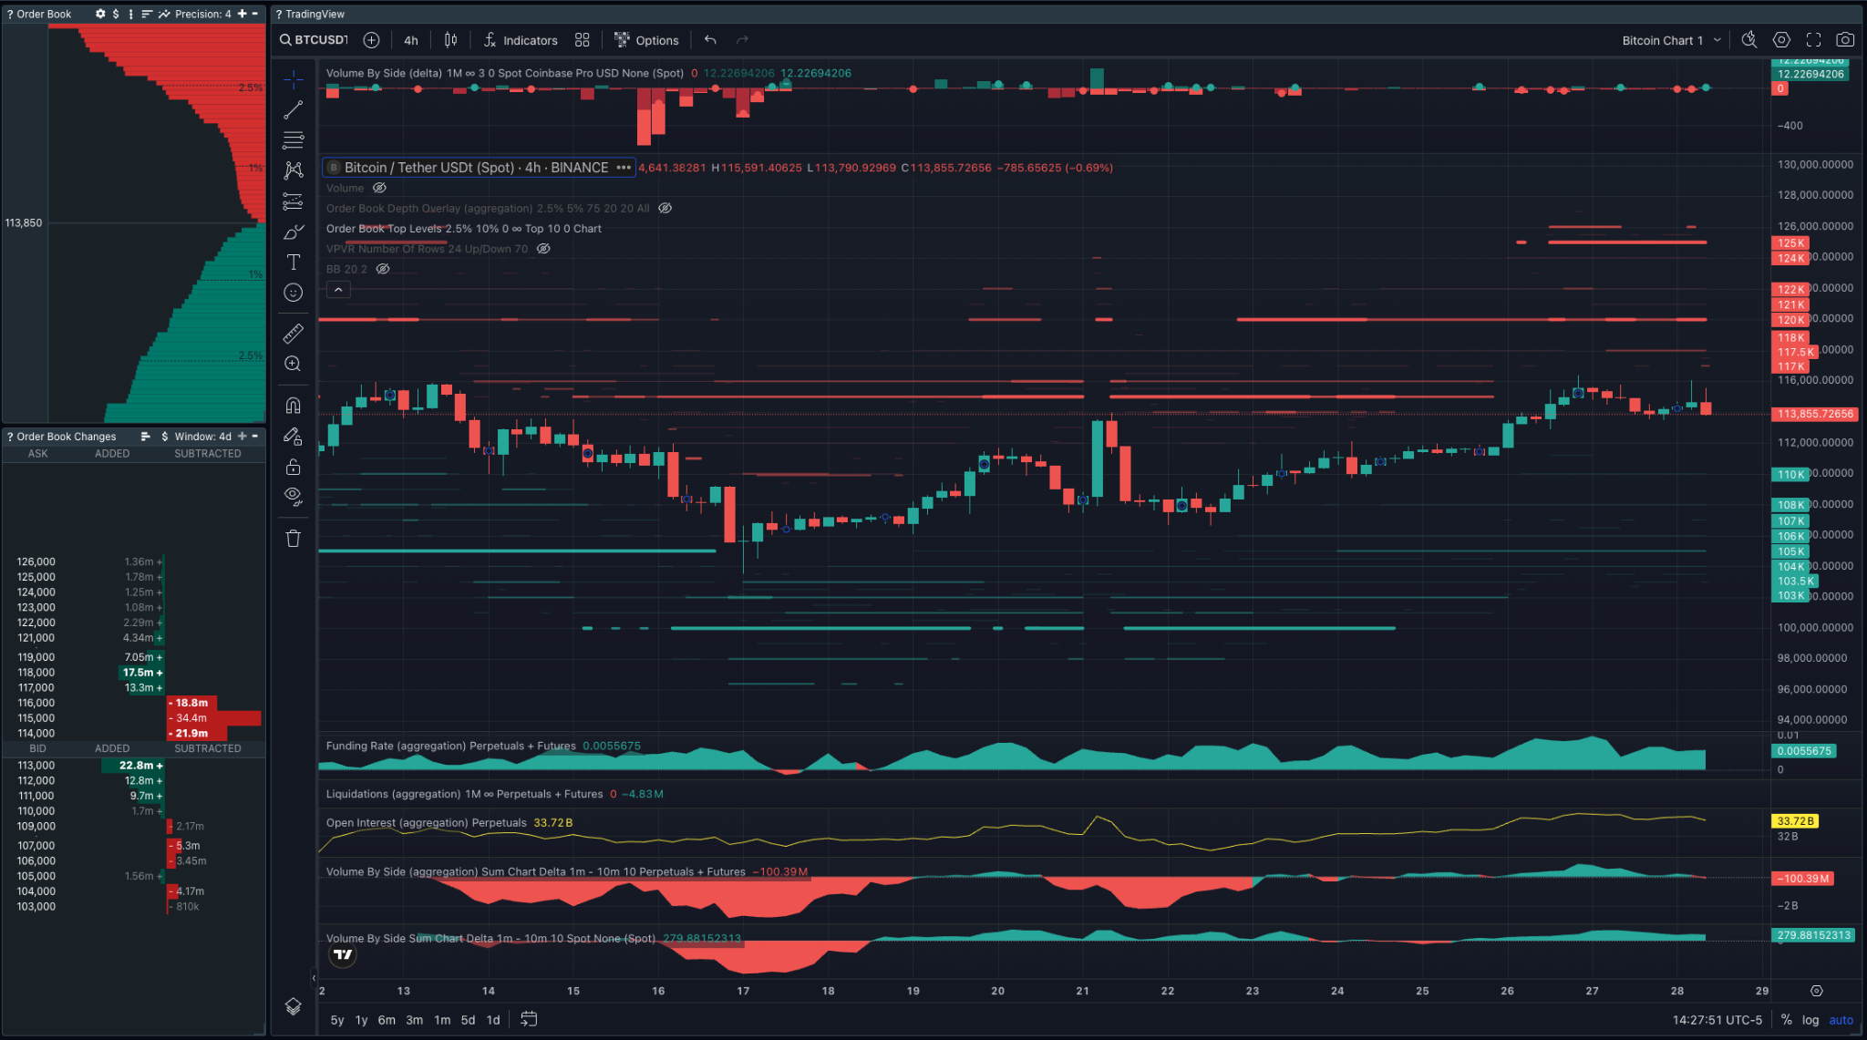Toggle visibility of the BB 20 2 indicator
Image resolution: width=1867 pixels, height=1040 pixels.
pos(383,268)
